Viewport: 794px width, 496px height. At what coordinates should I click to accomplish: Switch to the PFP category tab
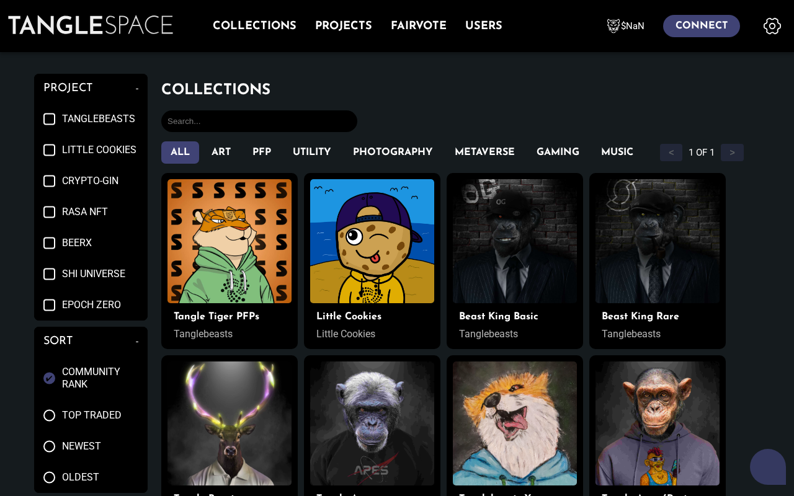262,153
